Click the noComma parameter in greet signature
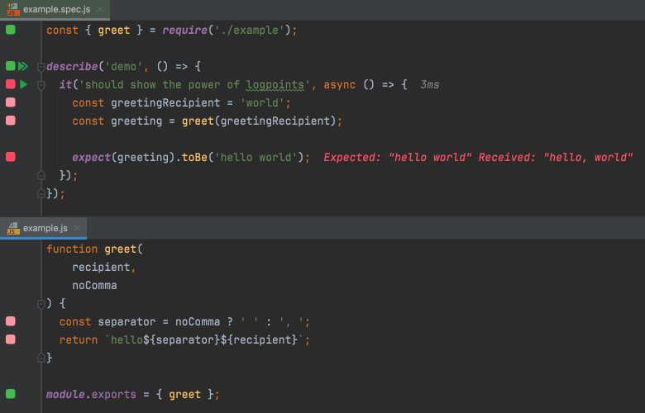The height and width of the screenshot is (413, 645). 94,285
